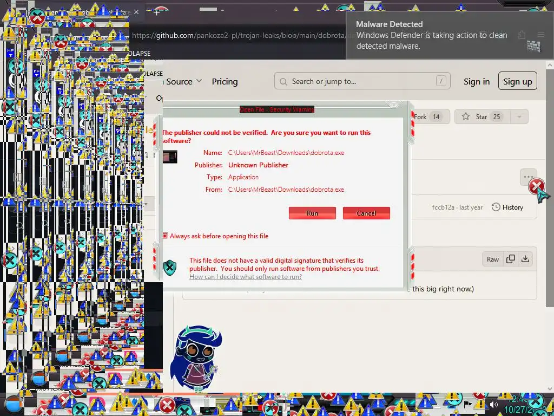
Task: Click the page scrollbar up arrow
Action: (550, 65)
